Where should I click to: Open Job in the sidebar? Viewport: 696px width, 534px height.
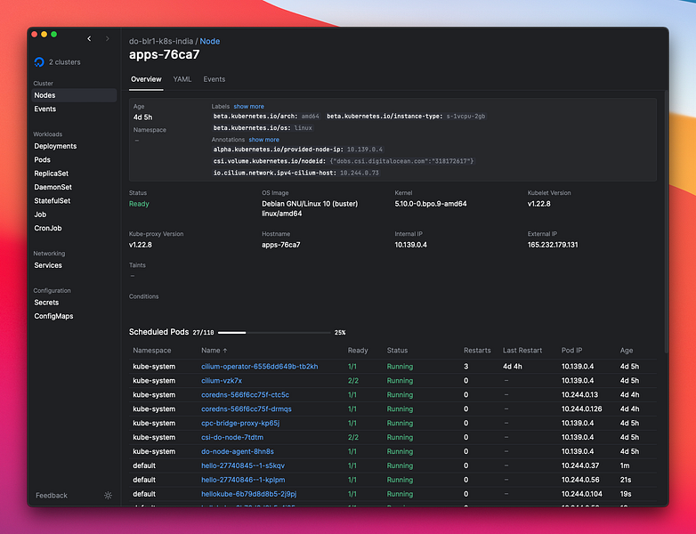click(x=40, y=214)
